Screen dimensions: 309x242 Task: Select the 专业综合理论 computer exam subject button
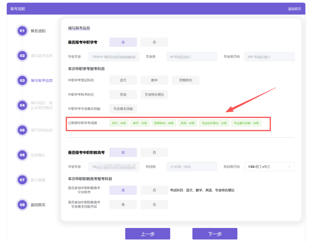tap(154, 95)
